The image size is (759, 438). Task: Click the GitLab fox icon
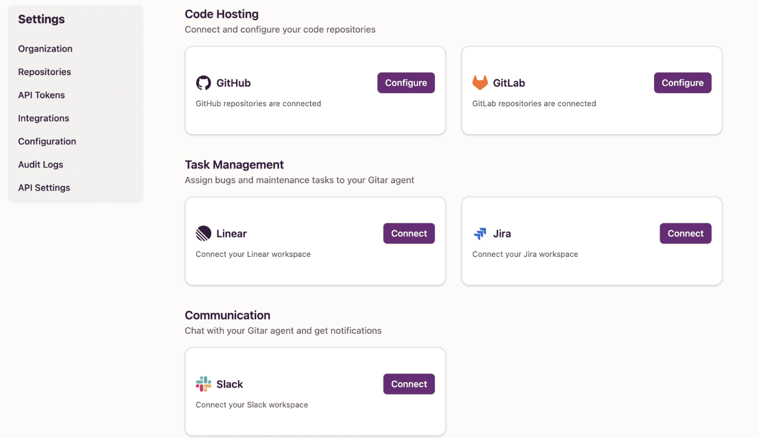click(480, 82)
